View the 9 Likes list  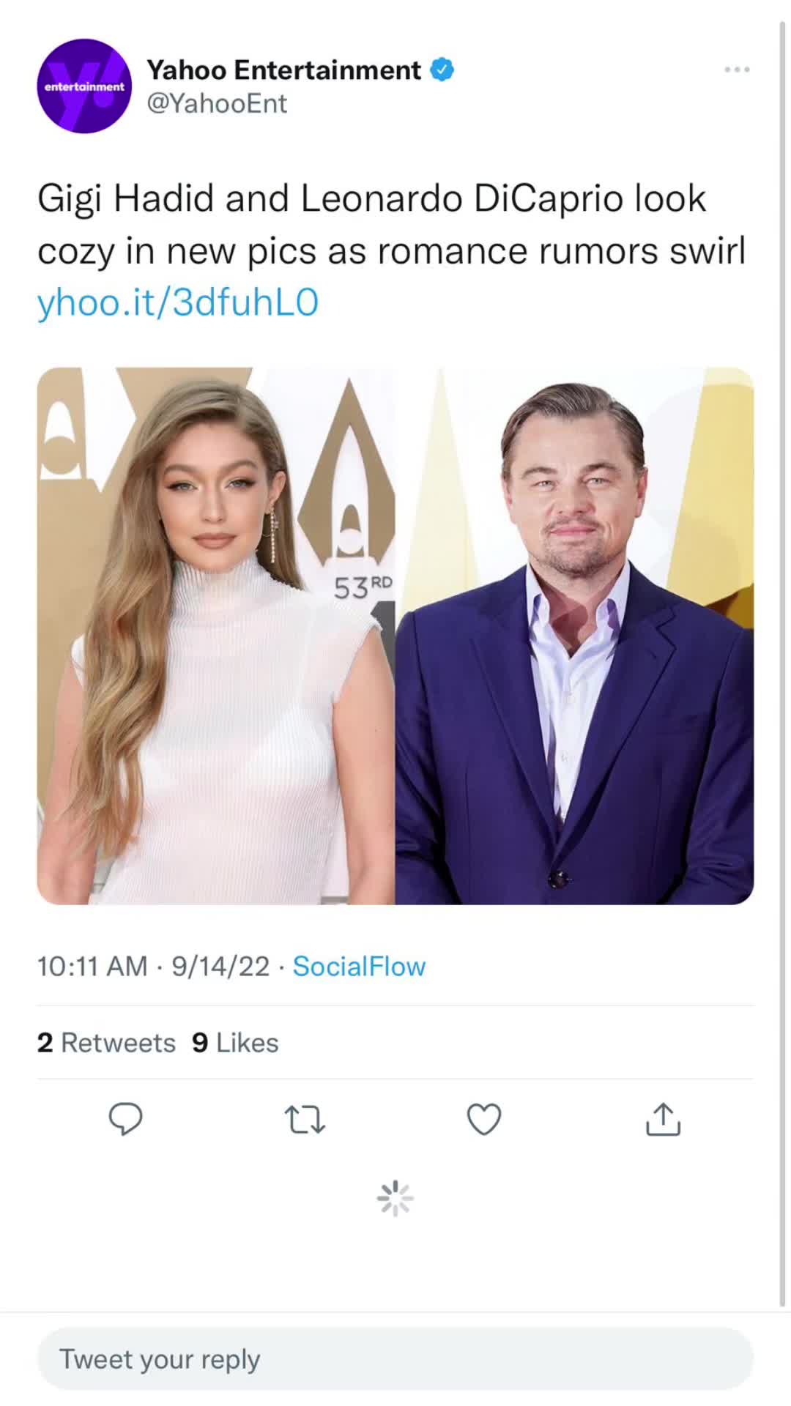[235, 1043]
